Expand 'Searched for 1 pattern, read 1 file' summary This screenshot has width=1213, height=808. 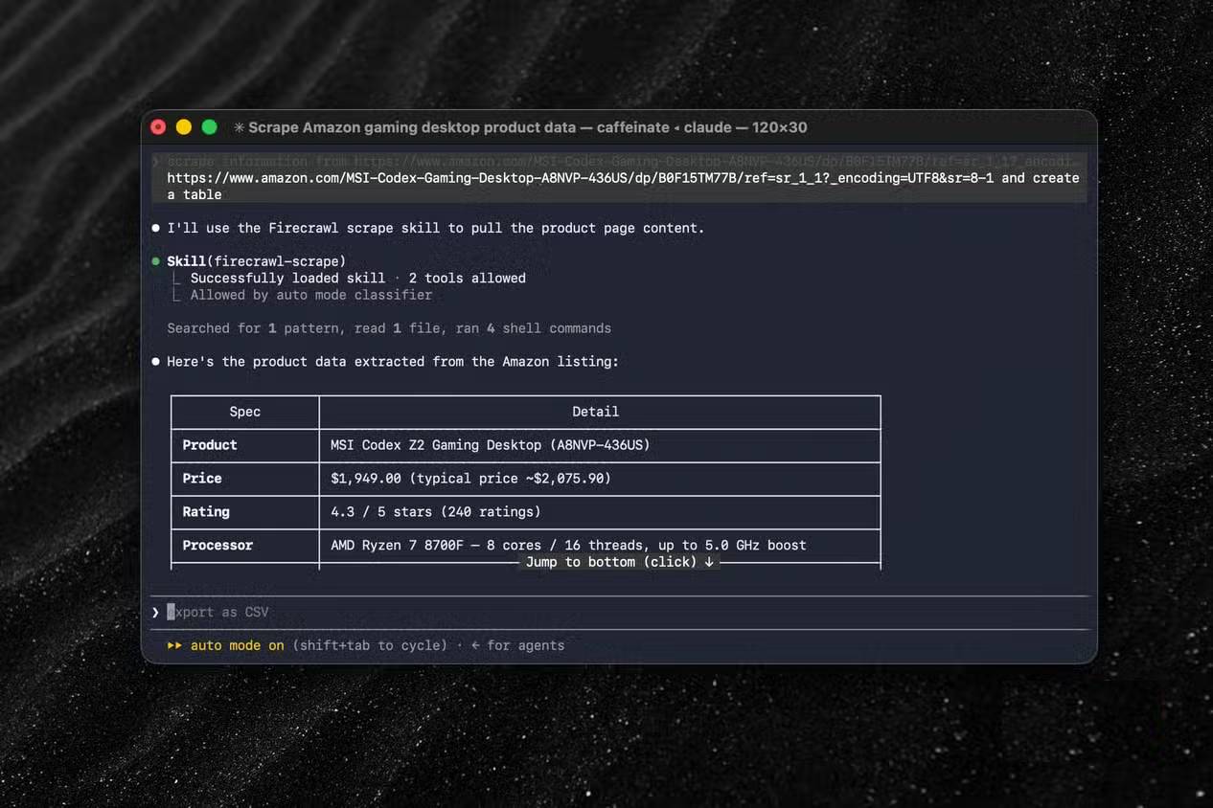click(389, 328)
